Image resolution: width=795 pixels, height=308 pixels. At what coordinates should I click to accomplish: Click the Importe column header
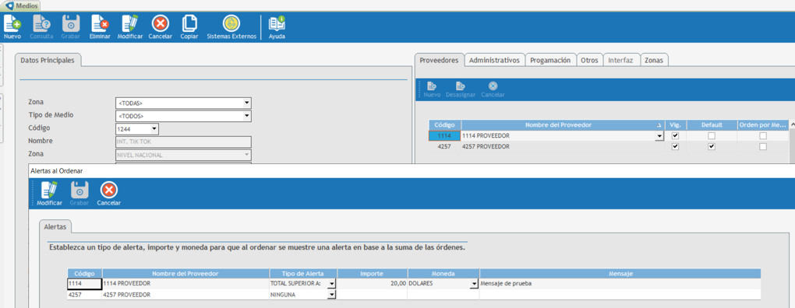coord(372,273)
